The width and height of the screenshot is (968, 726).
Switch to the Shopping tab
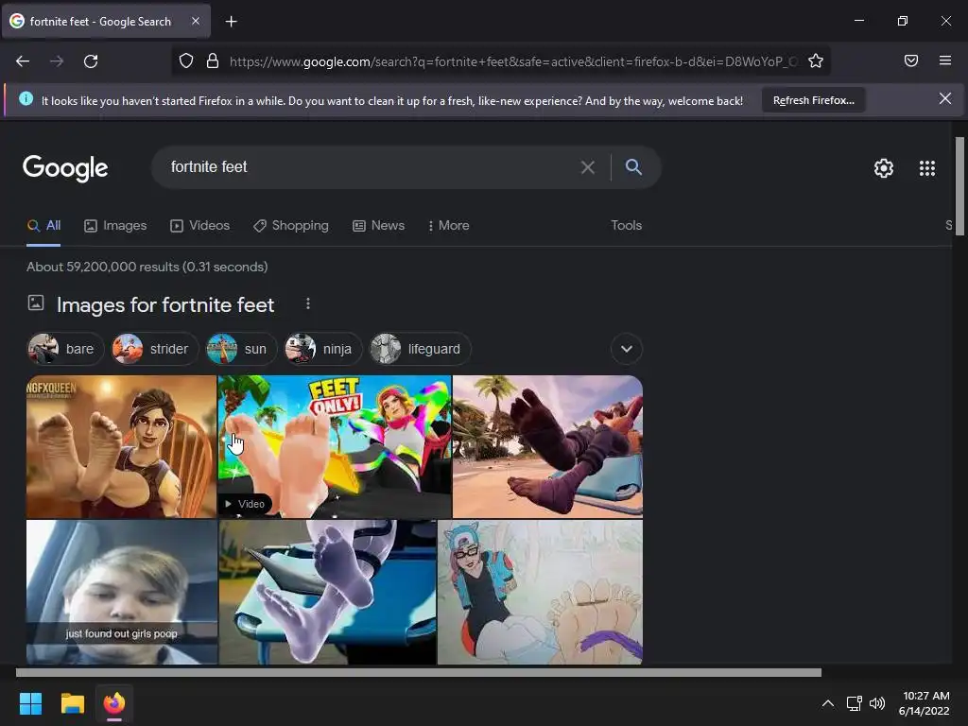[291, 225]
